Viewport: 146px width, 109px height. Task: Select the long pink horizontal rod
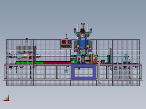pyautogui.click(x=58, y=56)
